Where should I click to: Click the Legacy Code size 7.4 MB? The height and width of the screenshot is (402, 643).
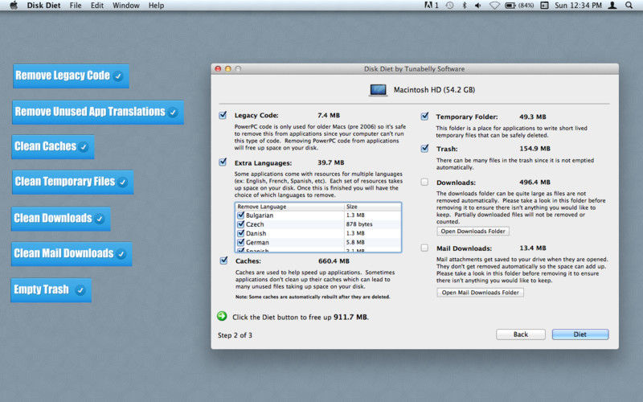[x=329, y=115]
